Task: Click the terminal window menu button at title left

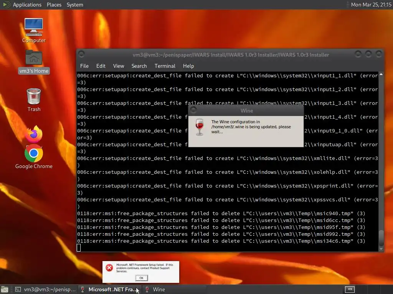Action: (x=81, y=54)
